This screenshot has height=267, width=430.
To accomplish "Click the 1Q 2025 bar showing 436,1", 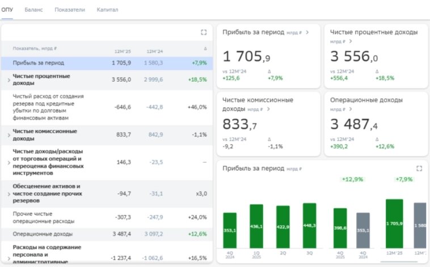I will pos(256,226).
